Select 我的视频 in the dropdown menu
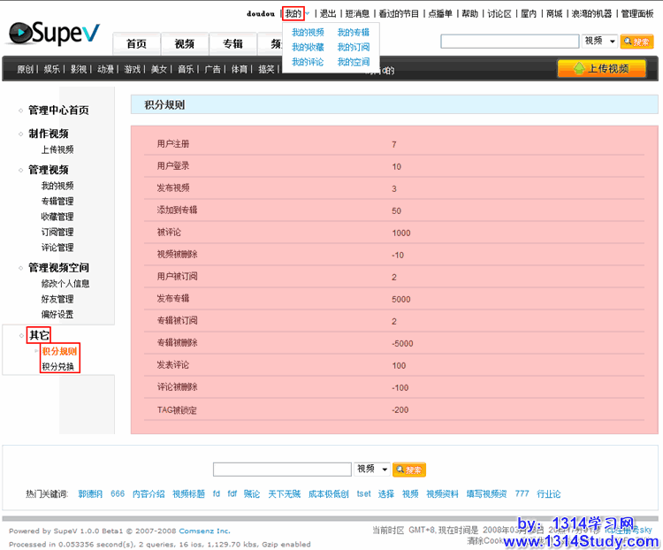This screenshot has width=663, height=550. pos(308,32)
